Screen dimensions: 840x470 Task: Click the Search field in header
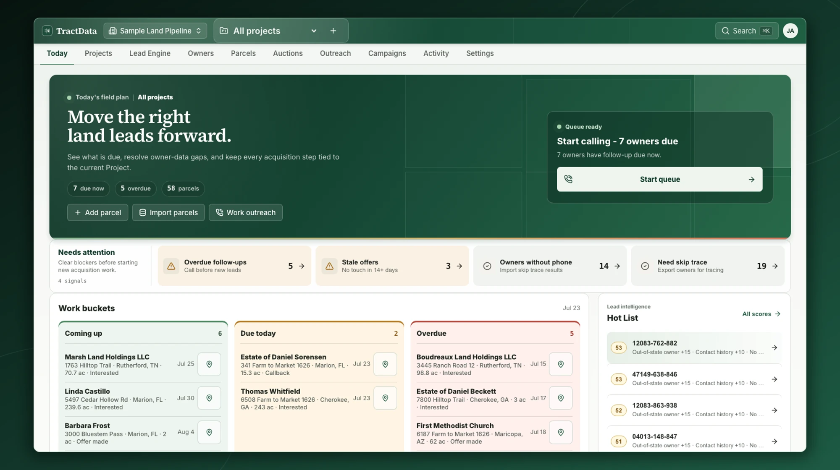coord(747,31)
